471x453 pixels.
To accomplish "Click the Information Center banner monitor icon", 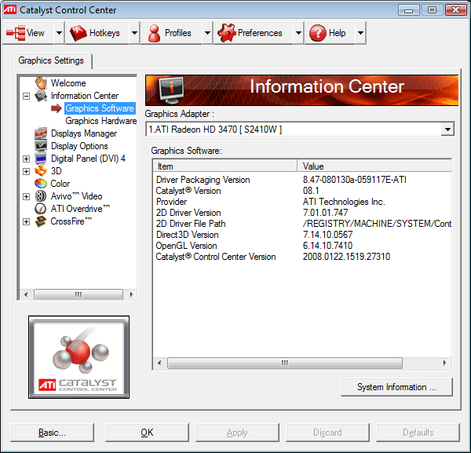I will 171,90.
